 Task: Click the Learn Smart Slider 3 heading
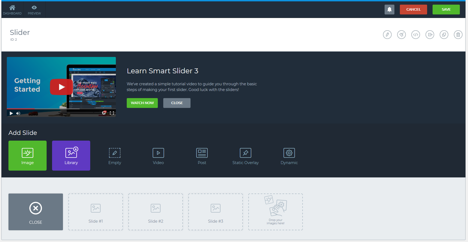(162, 71)
